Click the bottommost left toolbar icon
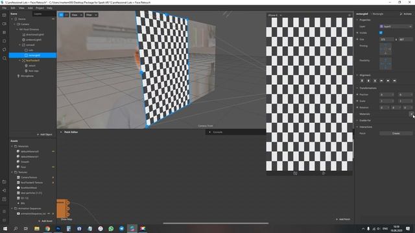This screenshot has width=415, height=233. click(x=5, y=220)
